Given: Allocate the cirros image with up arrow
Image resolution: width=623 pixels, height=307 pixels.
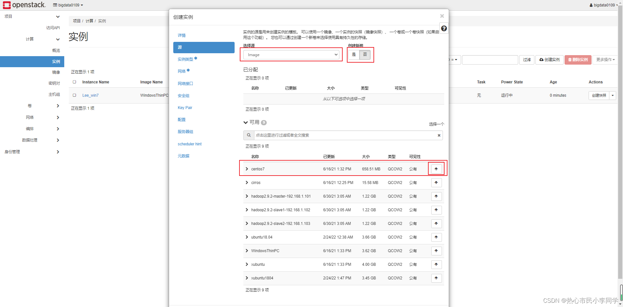Looking at the screenshot, I should click(436, 183).
